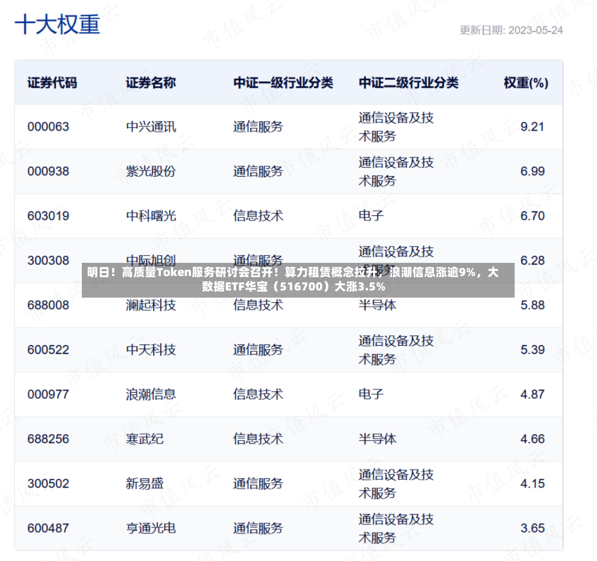Click weight value 5.39

532,350
